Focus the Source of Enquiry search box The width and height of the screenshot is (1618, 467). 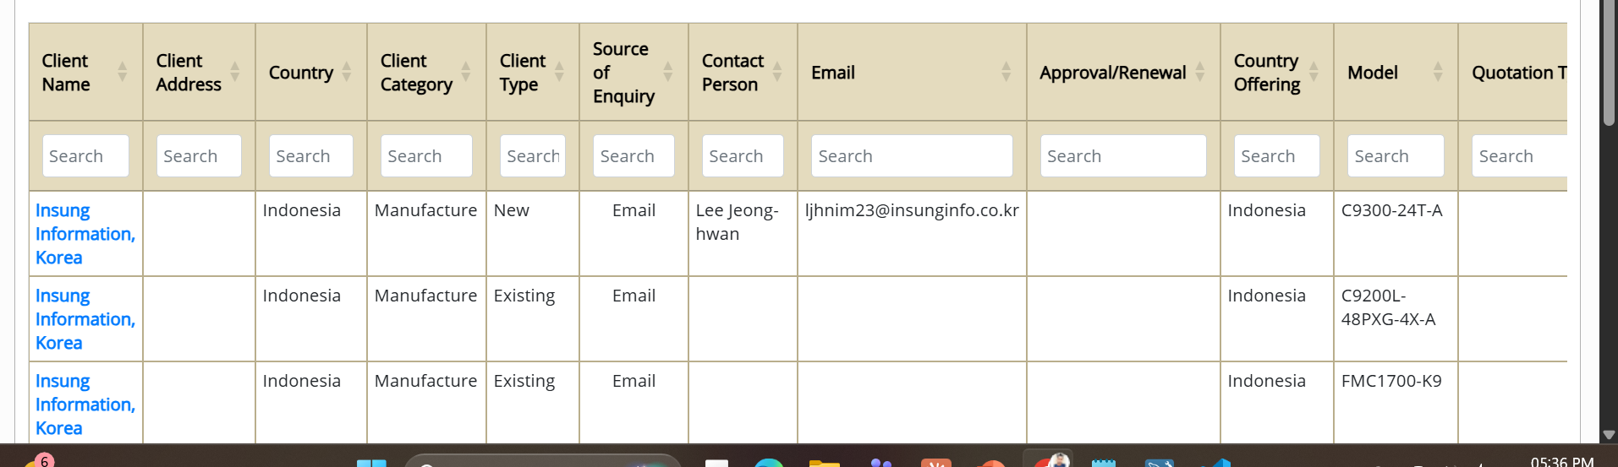click(633, 156)
